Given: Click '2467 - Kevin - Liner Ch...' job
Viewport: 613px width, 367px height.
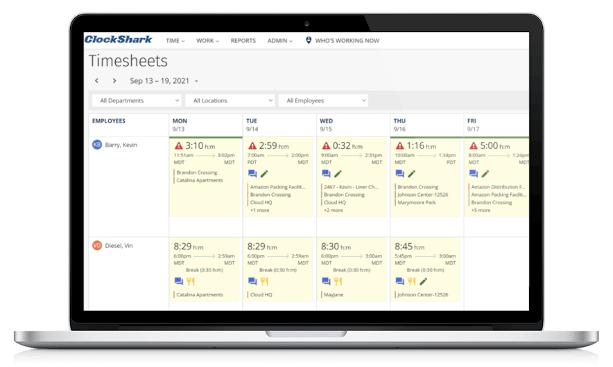Looking at the screenshot, I should 351,187.
